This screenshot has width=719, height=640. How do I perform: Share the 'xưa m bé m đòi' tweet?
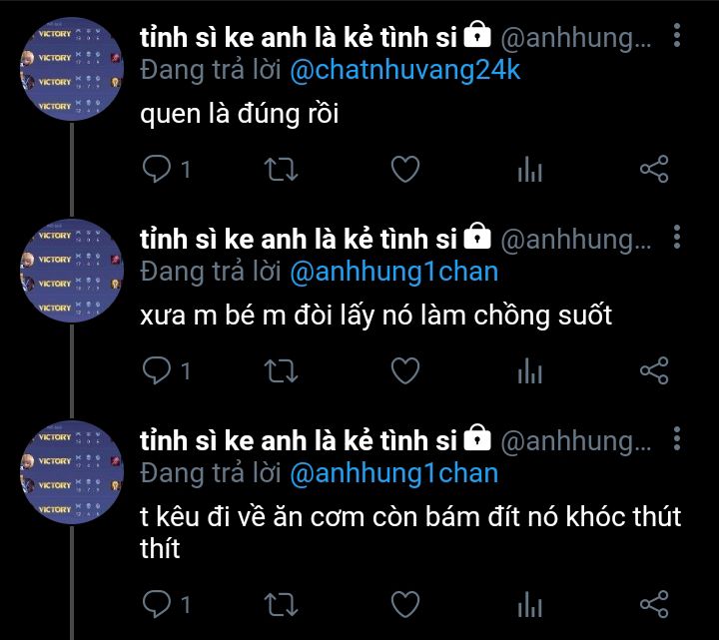click(654, 370)
